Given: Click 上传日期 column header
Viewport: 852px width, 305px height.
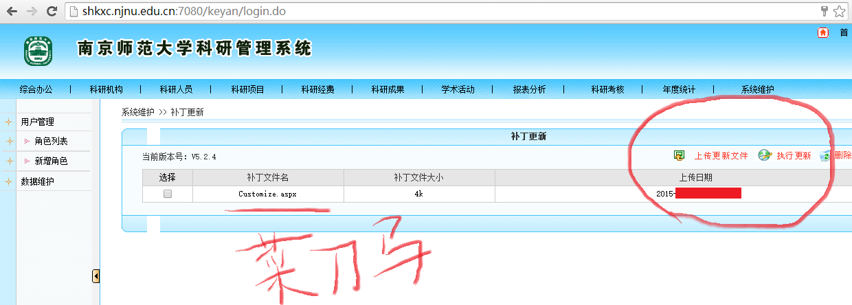Looking at the screenshot, I should (x=695, y=178).
